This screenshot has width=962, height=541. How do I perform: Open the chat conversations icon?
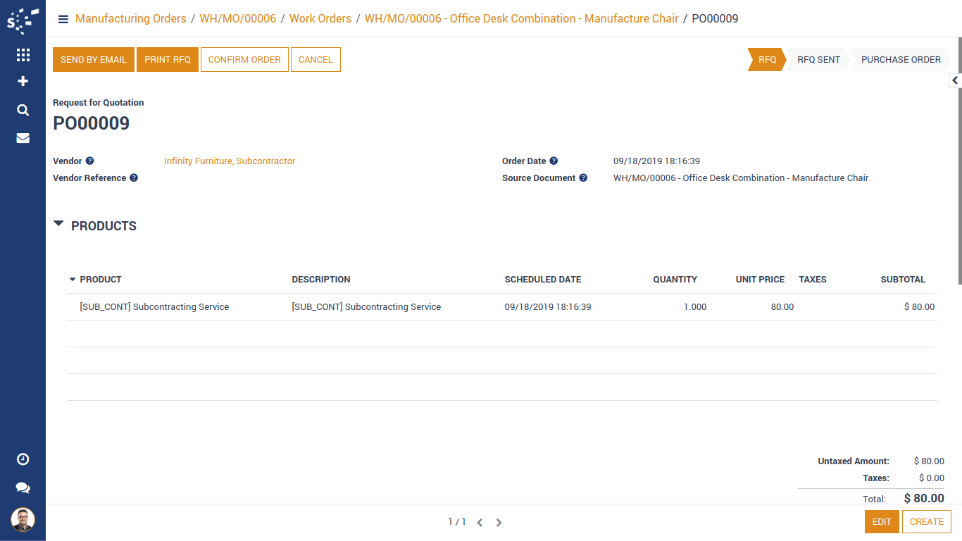23,487
